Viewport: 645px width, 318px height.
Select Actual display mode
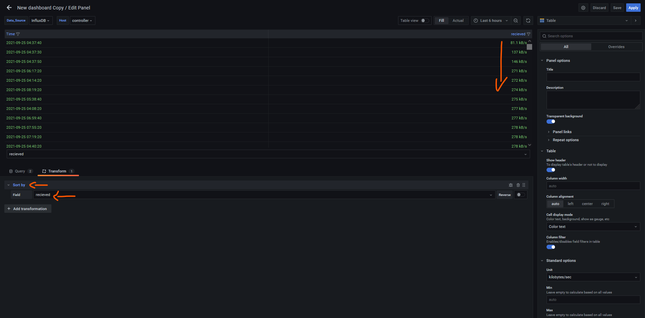(458, 21)
